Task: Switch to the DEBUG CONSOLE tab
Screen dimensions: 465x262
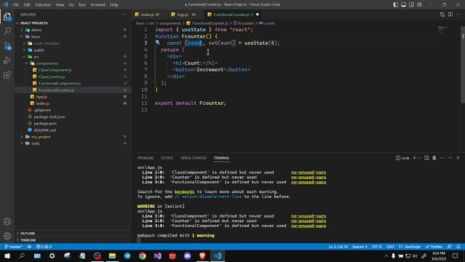Action: 193,158
